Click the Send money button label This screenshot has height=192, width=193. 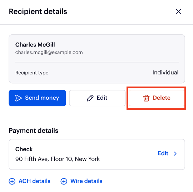coord(42,98)
